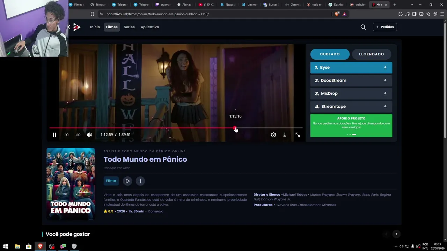Skip ahead with the +10 button
Image resolution: width=447 pixels, height=251 pixels.
click(x=78, y=135)
